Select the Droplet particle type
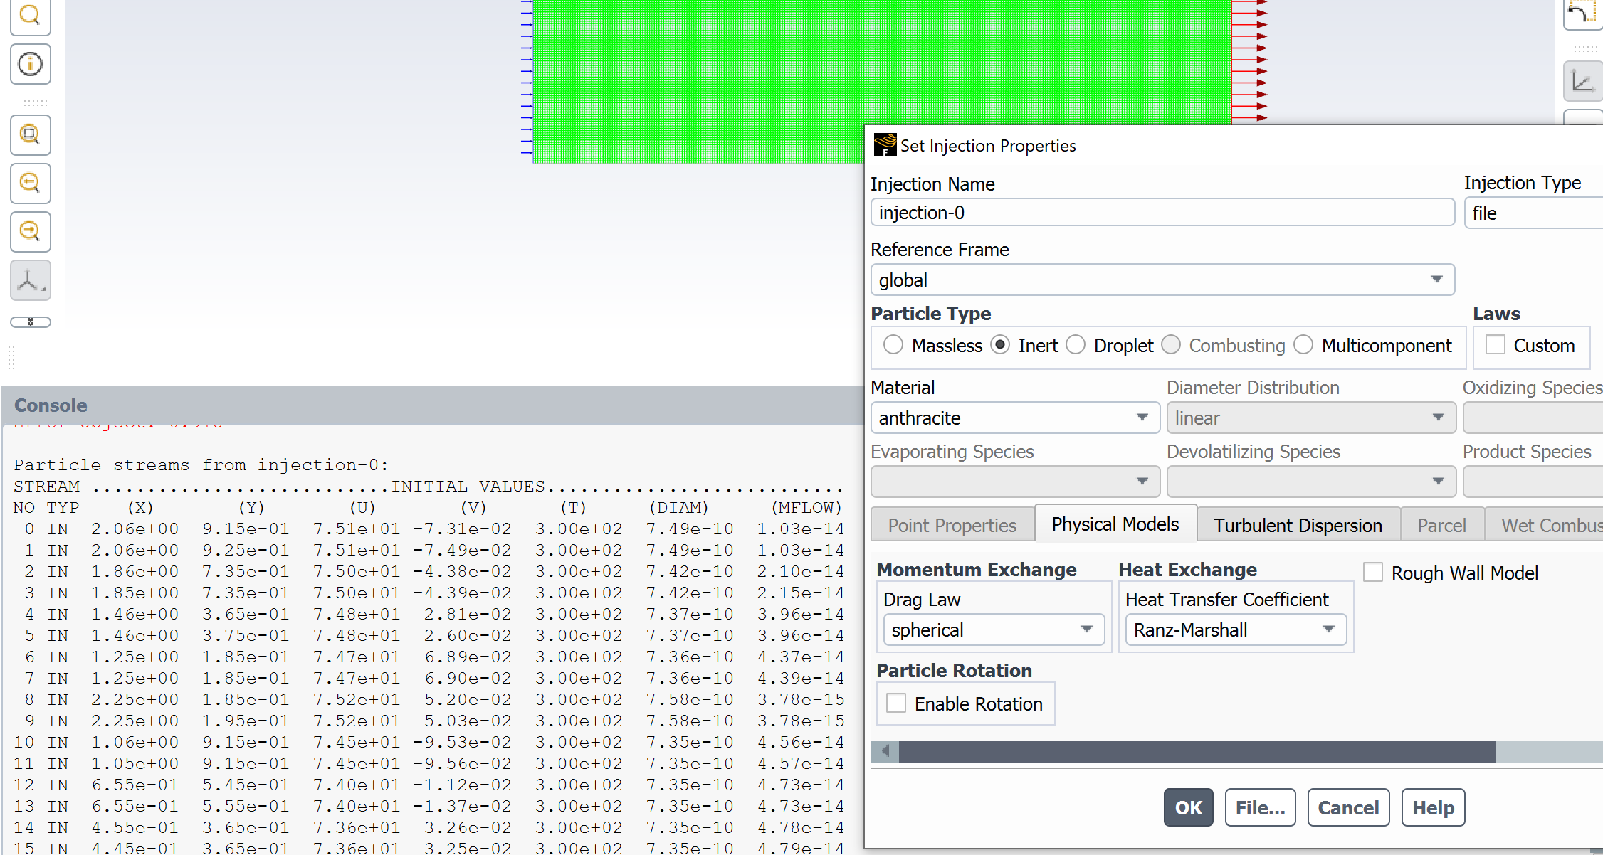The width and height of the screenshot is (1603, 855). [1076, 345]
